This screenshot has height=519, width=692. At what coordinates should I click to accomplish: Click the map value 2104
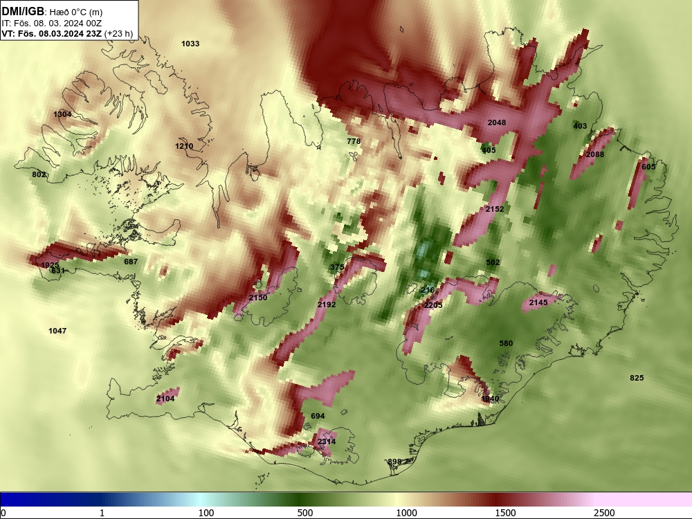[165, 399]
